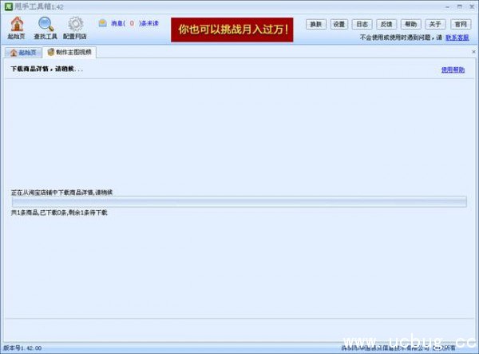This screenshot has height=354, width=479.
Task: Click the icon on 制作主图视频 tab
Action: coord(51,53)
